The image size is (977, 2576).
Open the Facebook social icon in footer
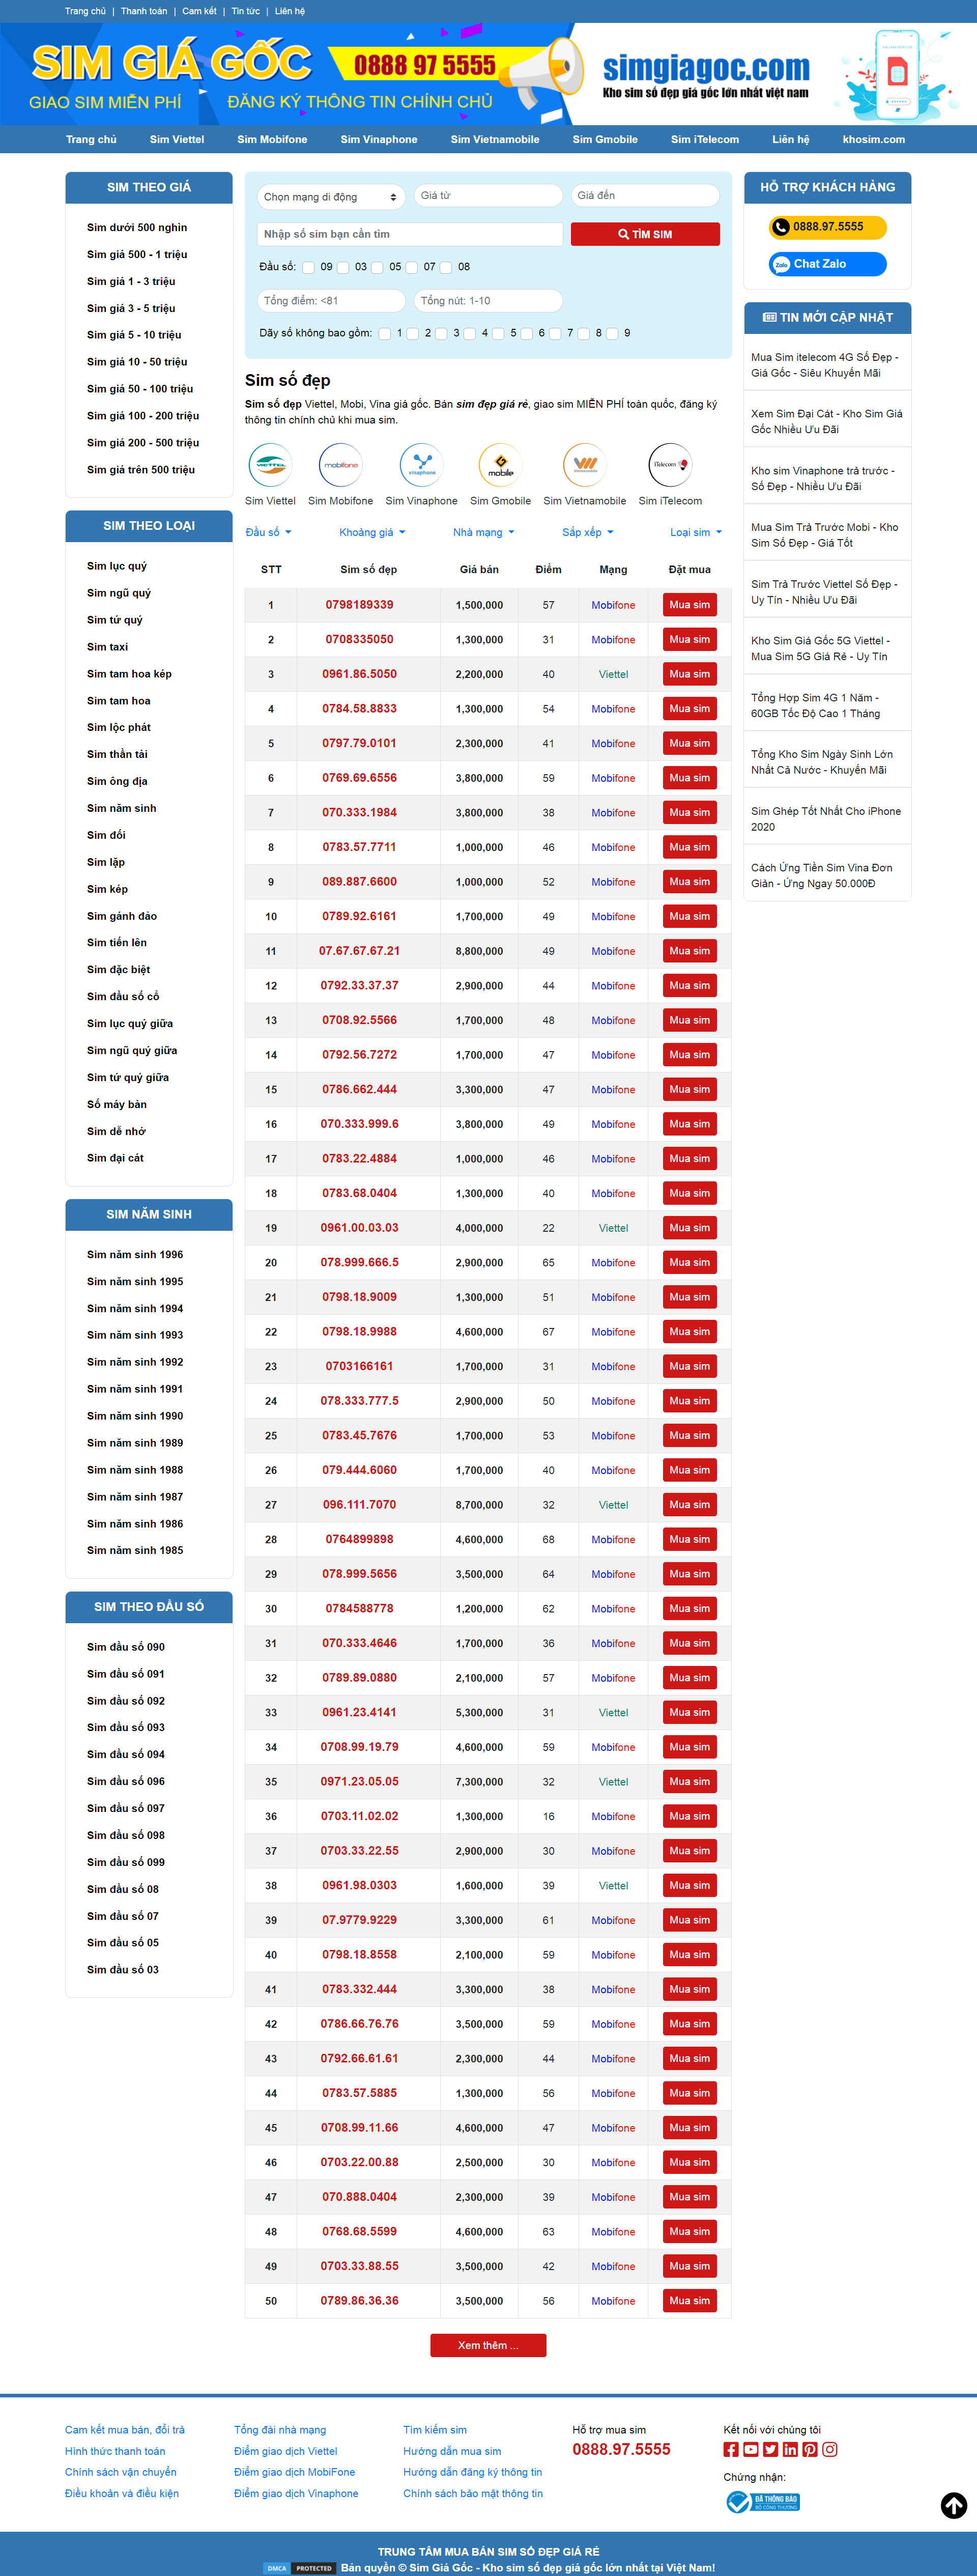click(731, 2449)
